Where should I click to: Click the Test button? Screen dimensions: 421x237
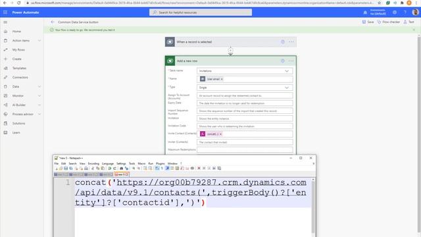[409, 22]
